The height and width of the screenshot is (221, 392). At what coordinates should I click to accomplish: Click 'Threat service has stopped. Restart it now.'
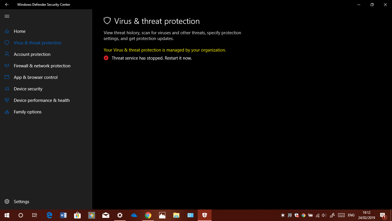point(152,58)
